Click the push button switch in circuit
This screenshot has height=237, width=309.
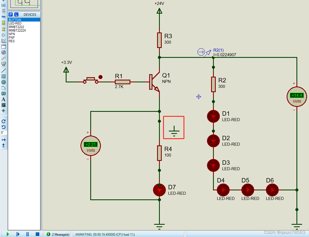91,80
